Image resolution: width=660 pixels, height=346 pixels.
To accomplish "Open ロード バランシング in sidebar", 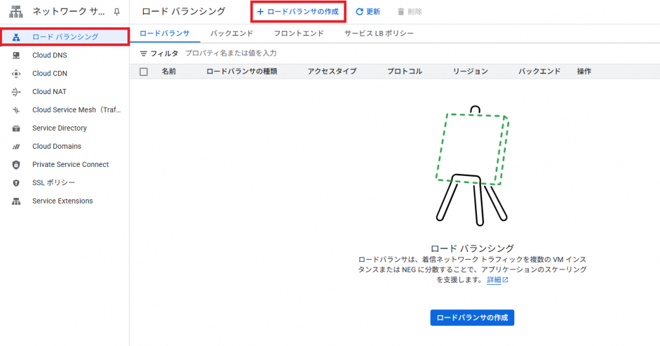I will (x=65, y=37).
